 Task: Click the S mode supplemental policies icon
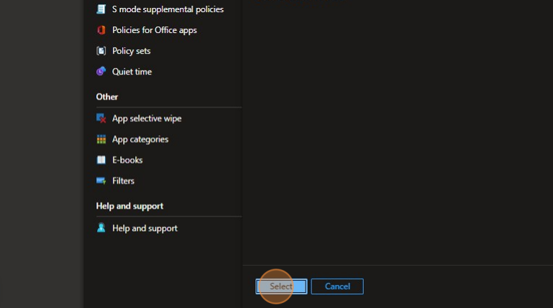pos(101,9)
